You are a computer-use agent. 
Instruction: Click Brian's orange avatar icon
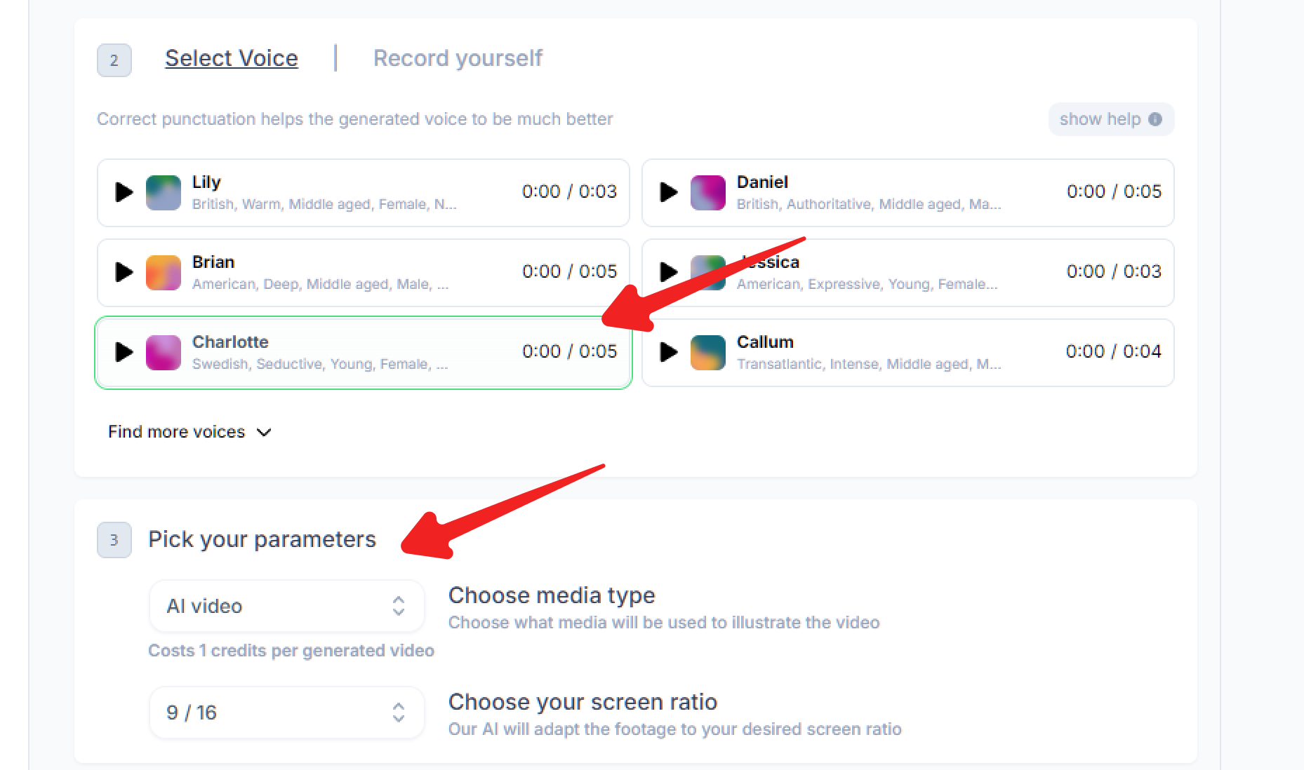pos(164,273)
